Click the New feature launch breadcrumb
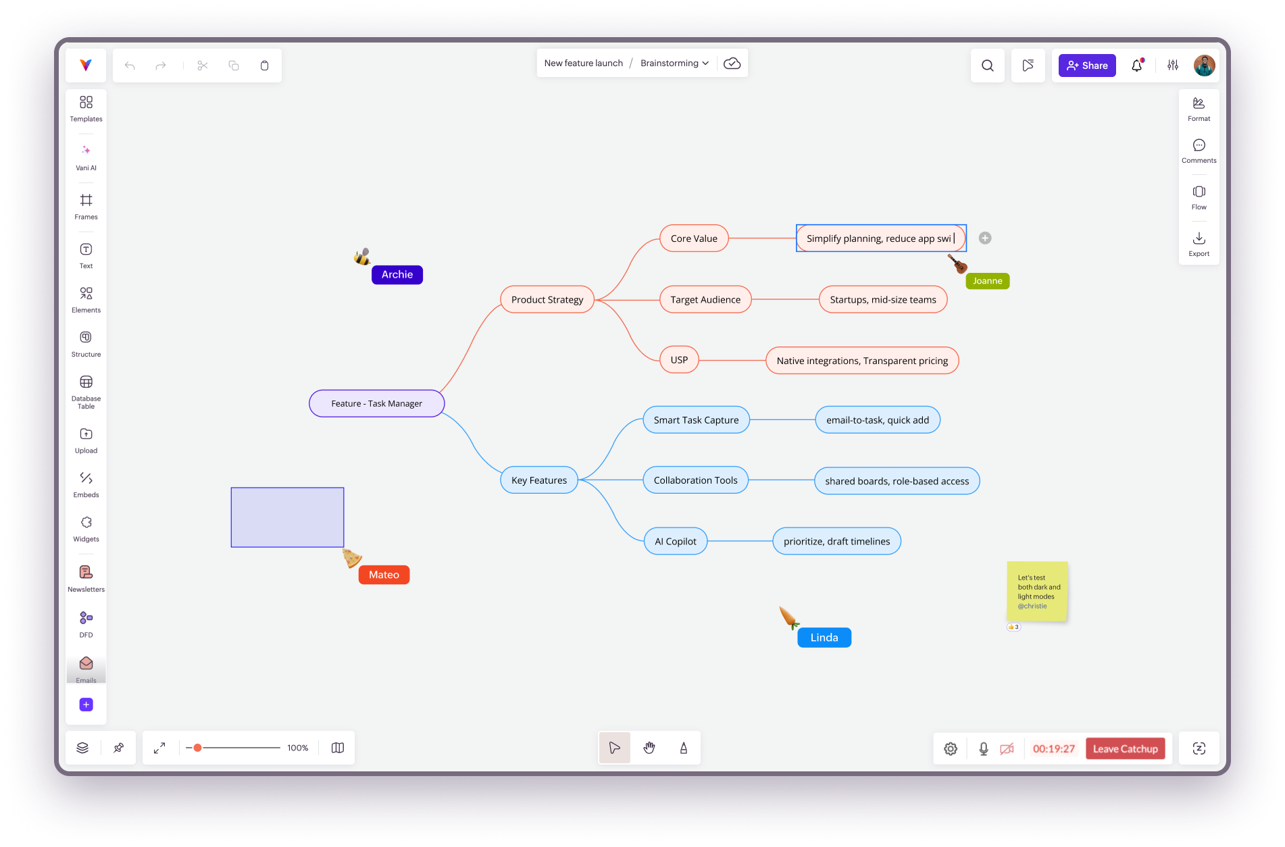The image size is (1285, 847). point(584,63)
